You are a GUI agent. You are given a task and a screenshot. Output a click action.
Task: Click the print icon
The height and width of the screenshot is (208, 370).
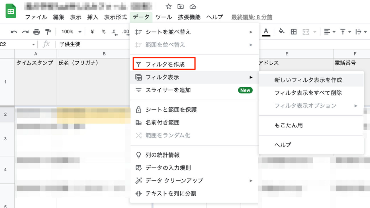[36, 32]
